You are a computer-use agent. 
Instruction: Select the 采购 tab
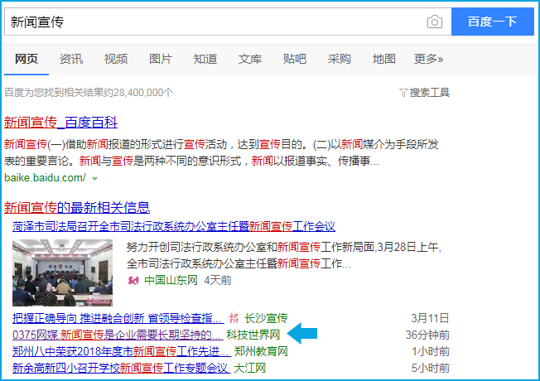click(340, 59)
